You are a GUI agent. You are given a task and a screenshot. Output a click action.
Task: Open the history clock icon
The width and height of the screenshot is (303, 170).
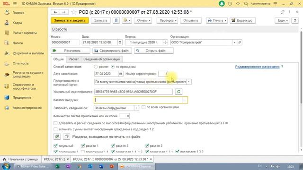coord(230,4)
